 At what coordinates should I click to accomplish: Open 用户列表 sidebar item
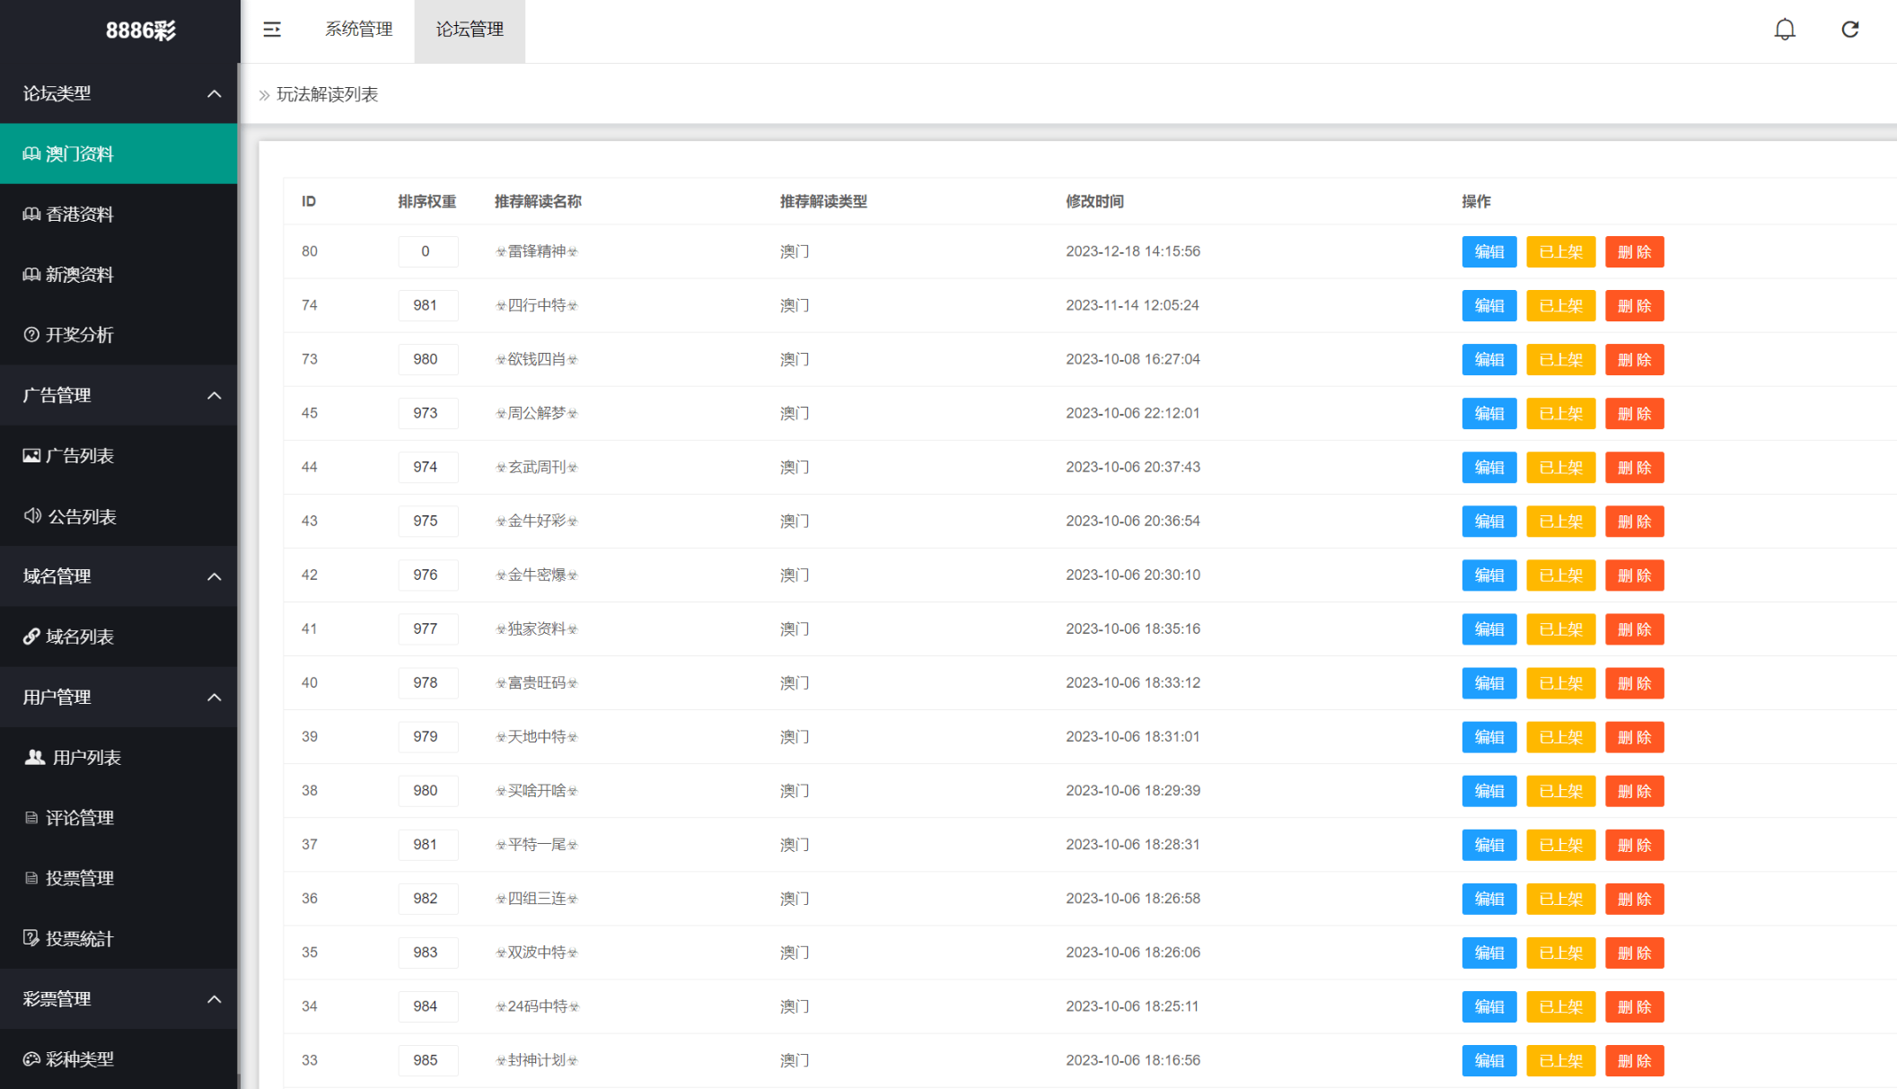coord(85,758)
